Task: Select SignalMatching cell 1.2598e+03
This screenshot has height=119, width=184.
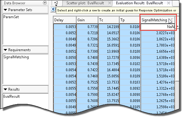Action: [x=158, y=107]
